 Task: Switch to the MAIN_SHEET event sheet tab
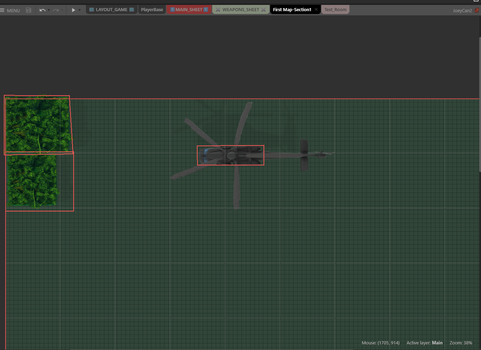coord(189,10)
